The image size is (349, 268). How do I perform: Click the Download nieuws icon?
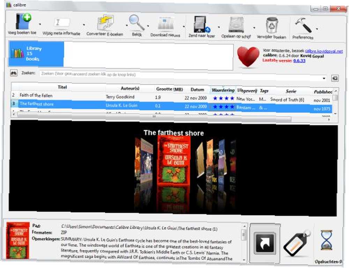pyautogui.click(x=166, y=23)
